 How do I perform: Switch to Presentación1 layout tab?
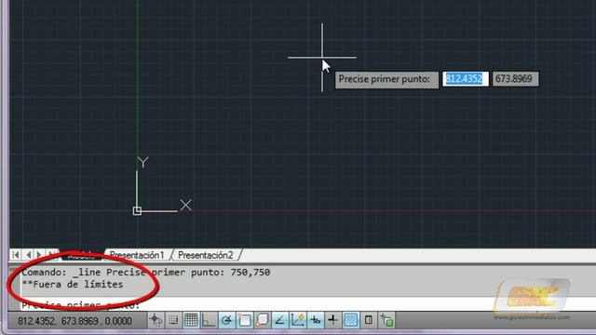(137, 255)
